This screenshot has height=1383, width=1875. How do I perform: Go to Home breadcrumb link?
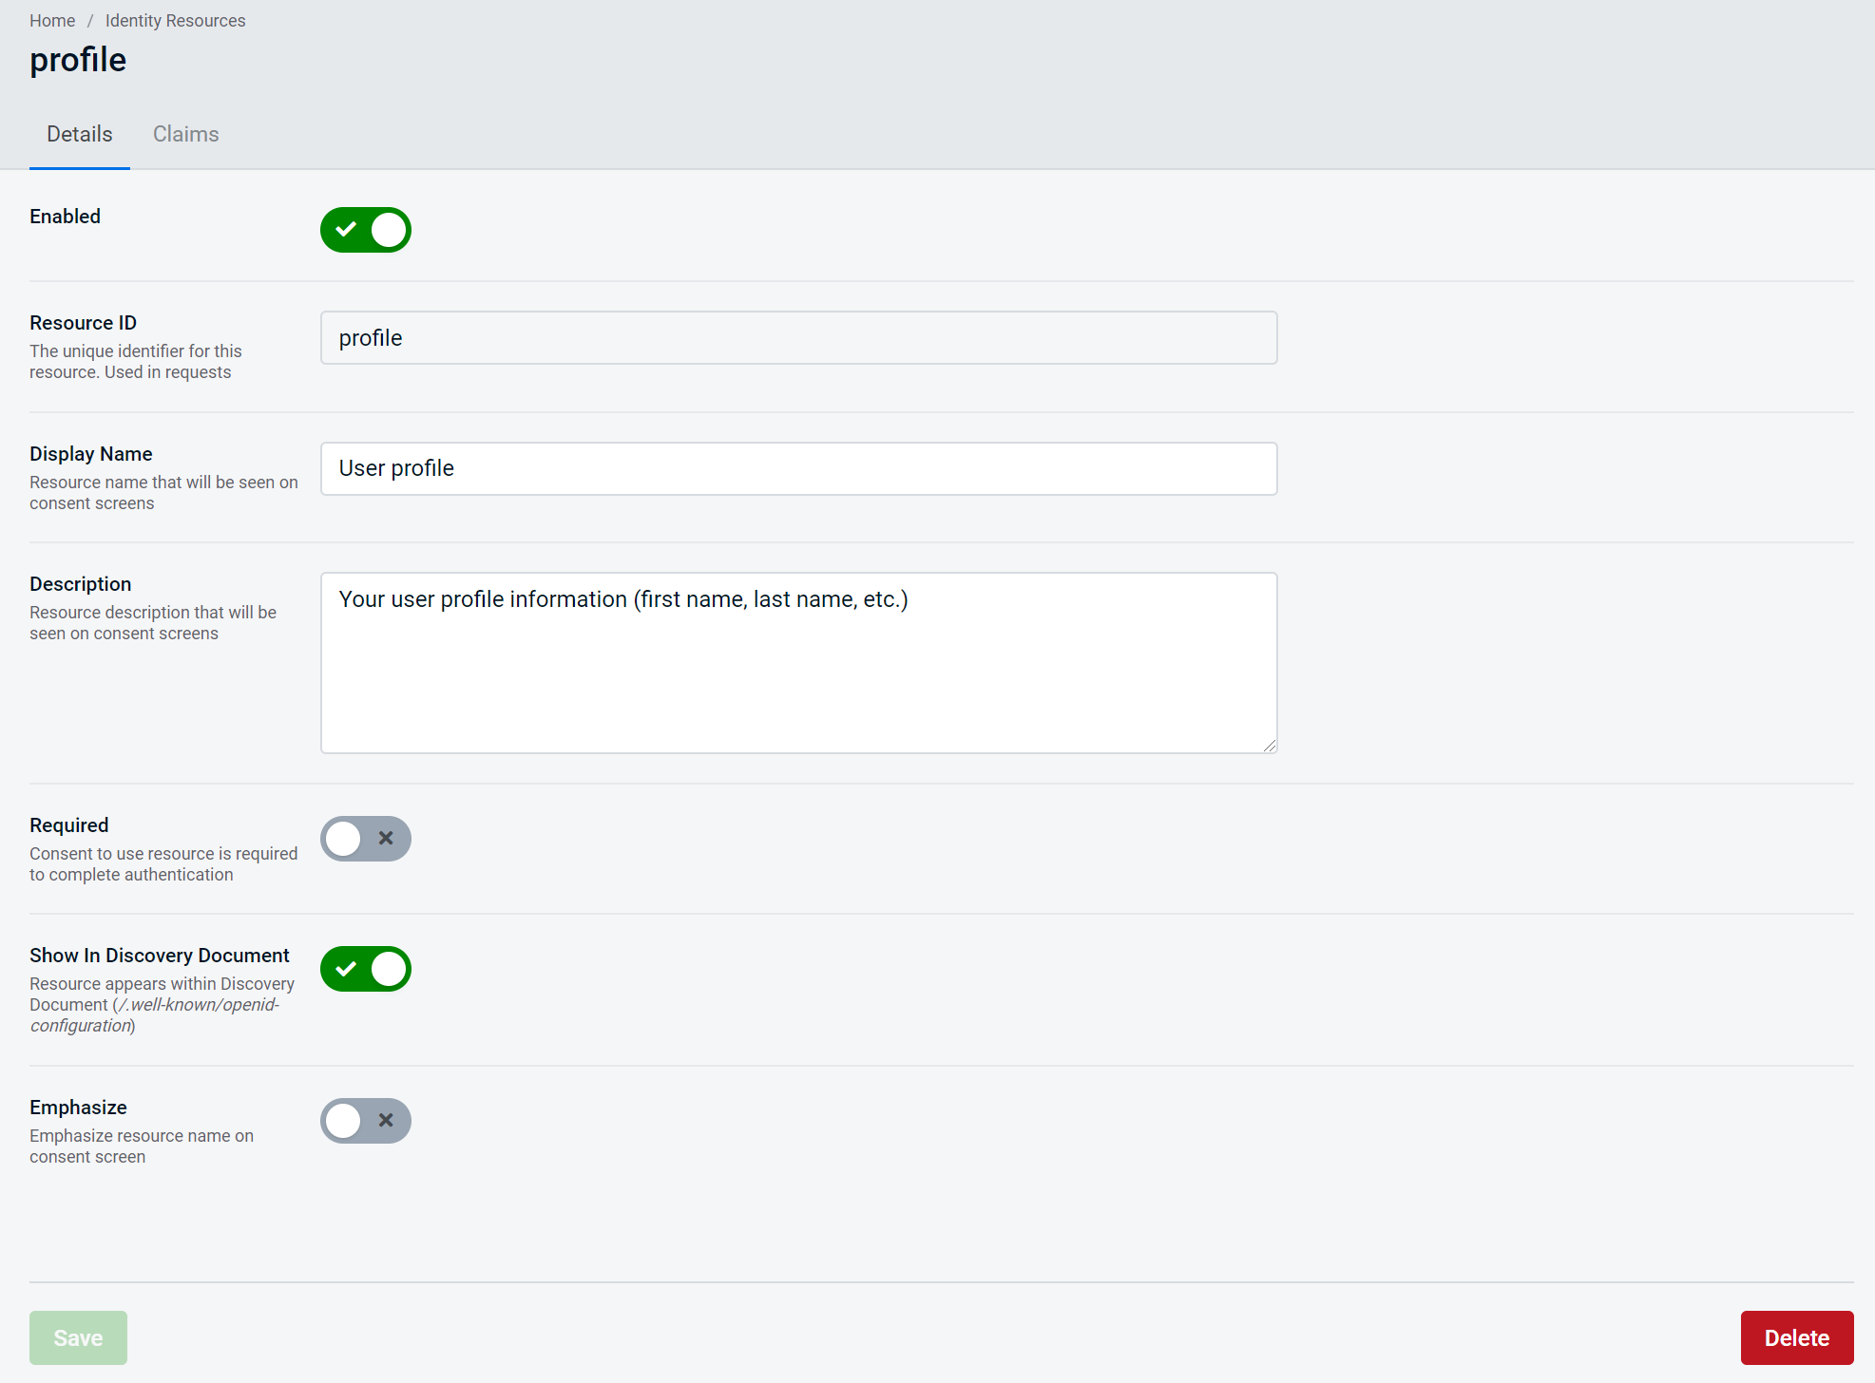click(x=52, y=21)
